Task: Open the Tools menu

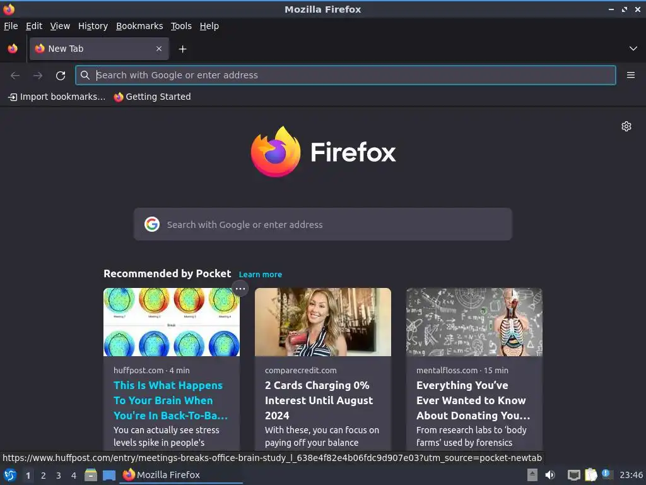Action: pos(181,26)
